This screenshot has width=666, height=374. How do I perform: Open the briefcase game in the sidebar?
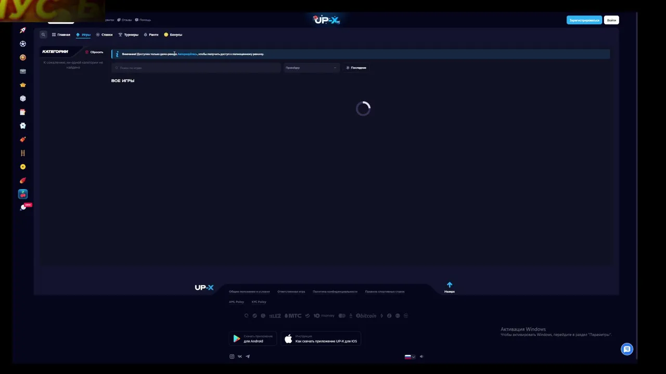(x=23, y=71)
